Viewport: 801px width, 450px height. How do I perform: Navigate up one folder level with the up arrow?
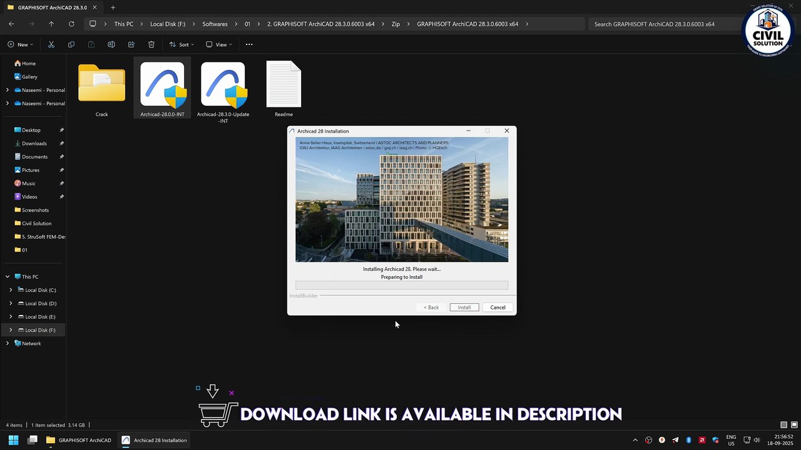pyautogui.click(x=51, y=24)
